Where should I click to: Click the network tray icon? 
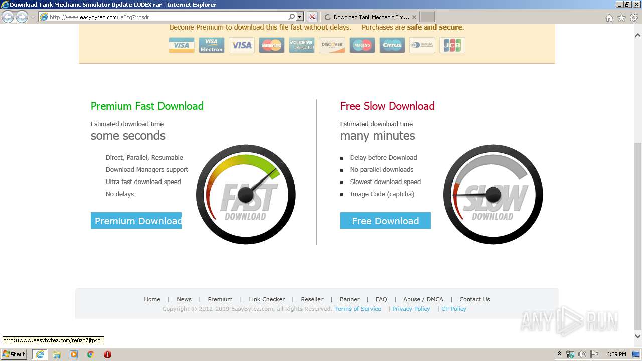click(x=570, y=354)
